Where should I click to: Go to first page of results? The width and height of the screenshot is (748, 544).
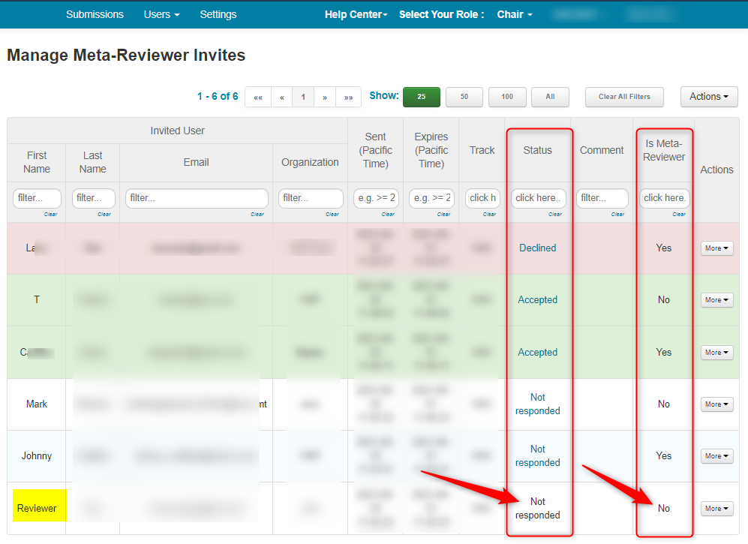click(258, 97)
